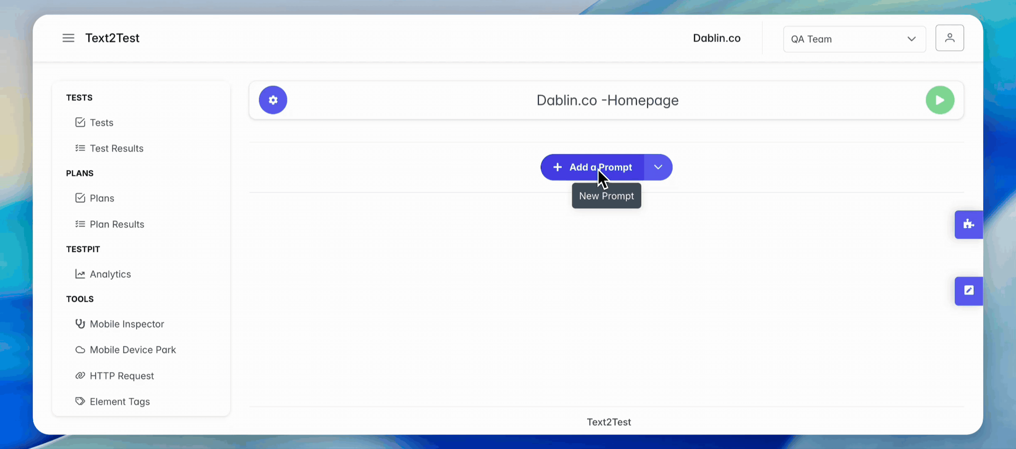Click the Mobile Inspector stethoscope icon

80,324
